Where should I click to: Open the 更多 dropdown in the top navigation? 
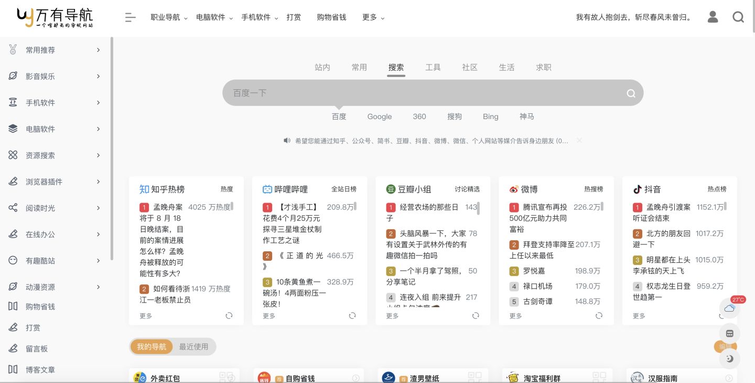(x=370, y=17)
